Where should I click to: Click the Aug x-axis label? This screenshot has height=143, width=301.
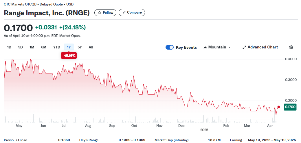point(88,126)
